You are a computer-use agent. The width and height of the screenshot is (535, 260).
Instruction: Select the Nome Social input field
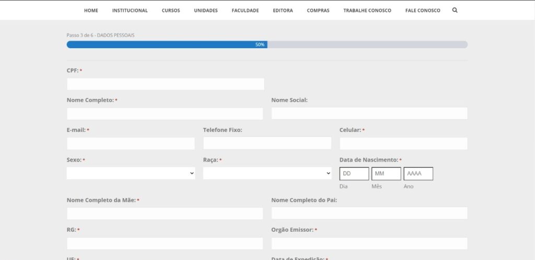pos(369,114)
